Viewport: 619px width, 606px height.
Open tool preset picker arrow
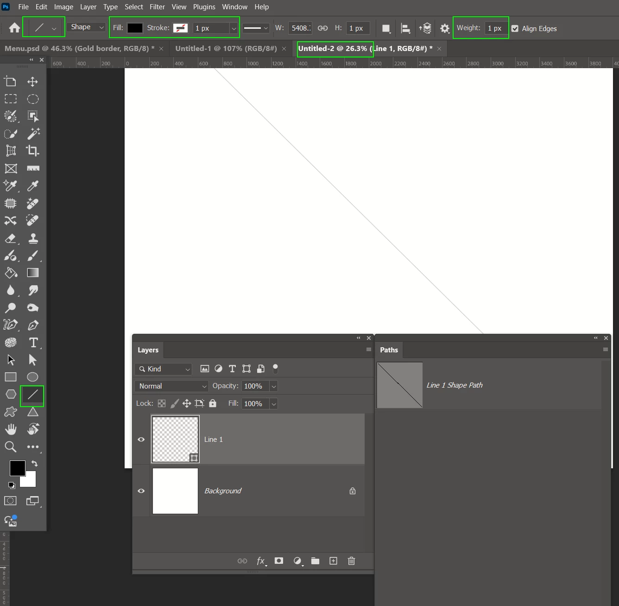pyautogui.click(x=54, y=28)
